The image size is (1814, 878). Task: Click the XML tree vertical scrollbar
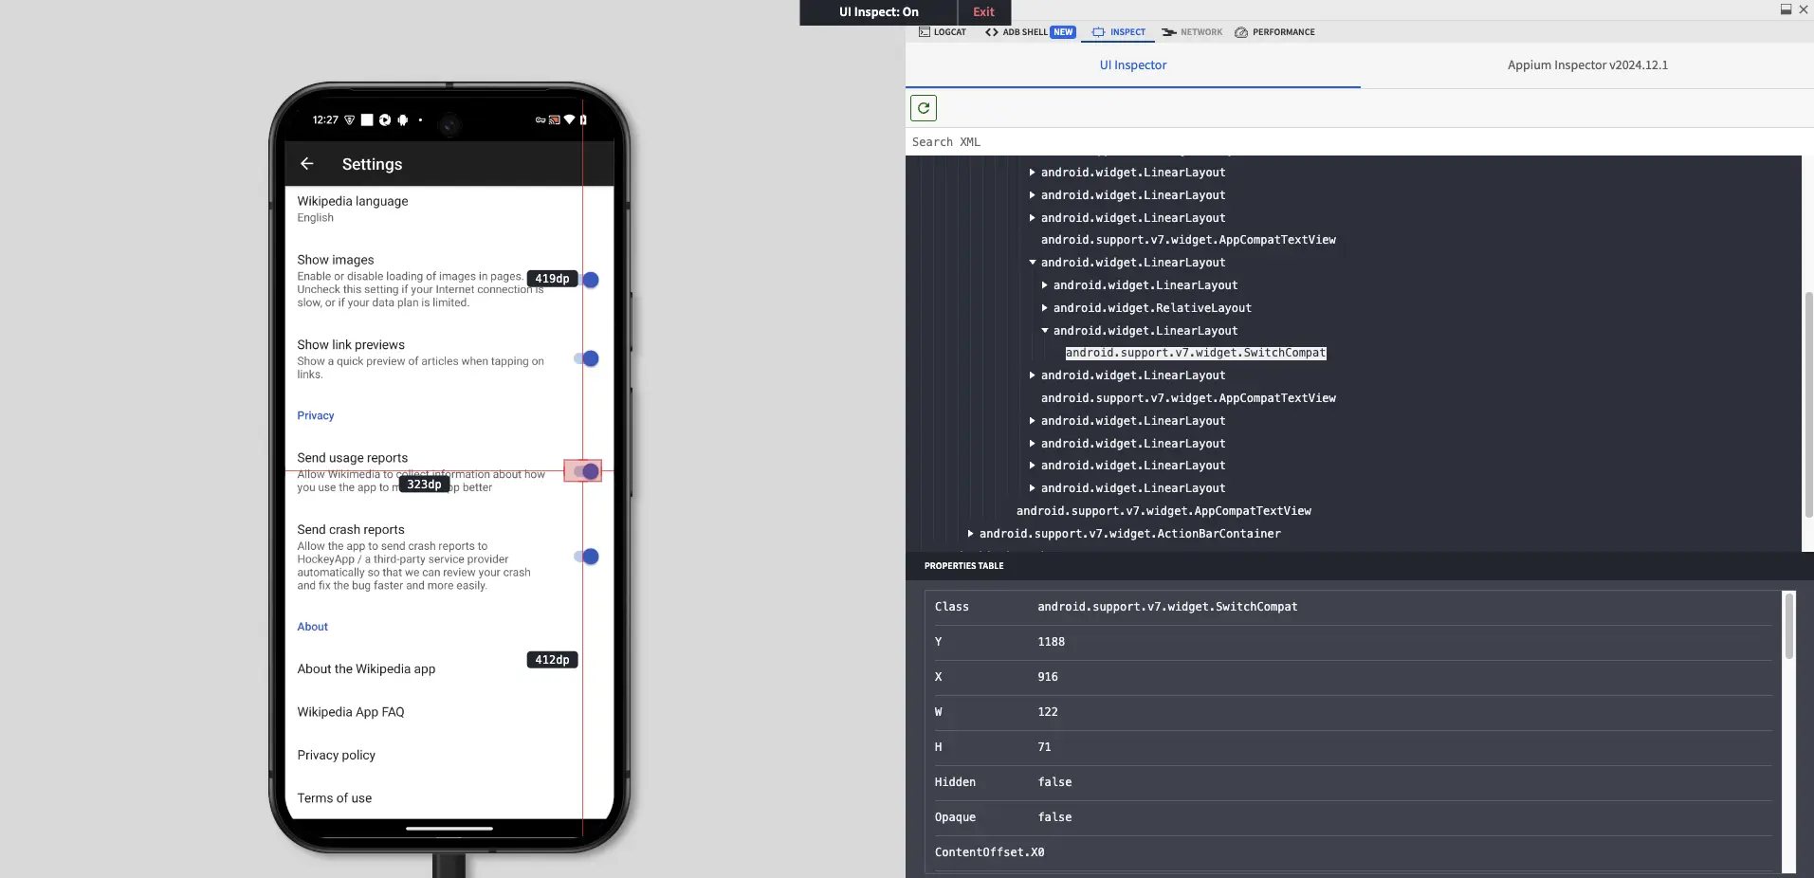1808,405
